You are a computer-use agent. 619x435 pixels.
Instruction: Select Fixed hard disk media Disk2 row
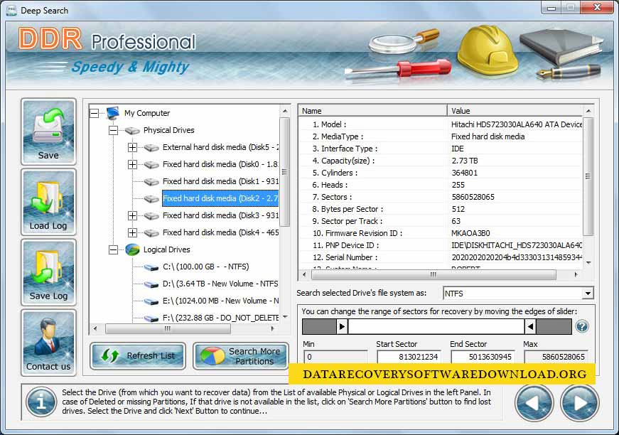220,198
